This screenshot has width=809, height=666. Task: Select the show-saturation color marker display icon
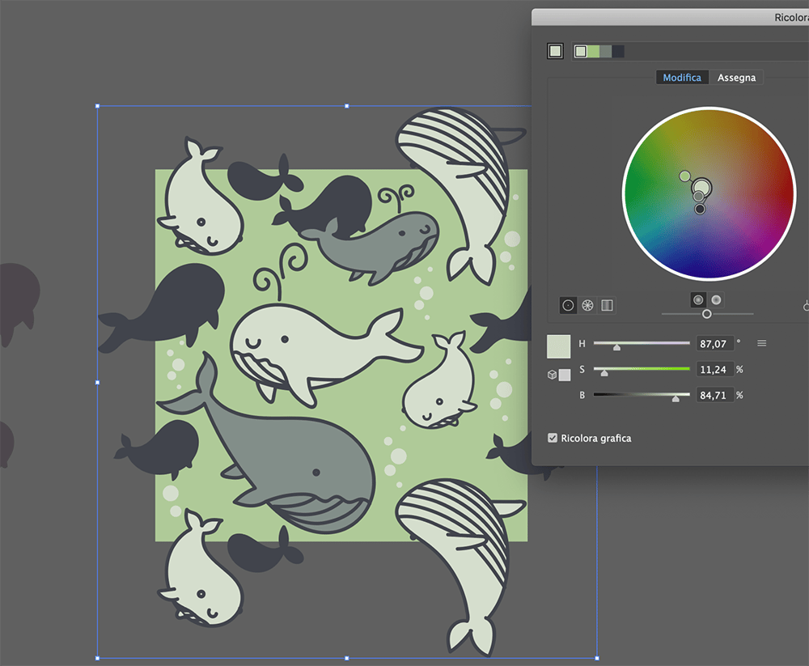point(697,299)
